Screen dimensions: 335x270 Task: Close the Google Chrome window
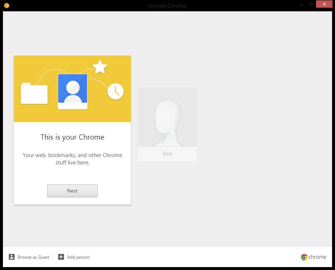pyautogui.click(x=324, y=4)
